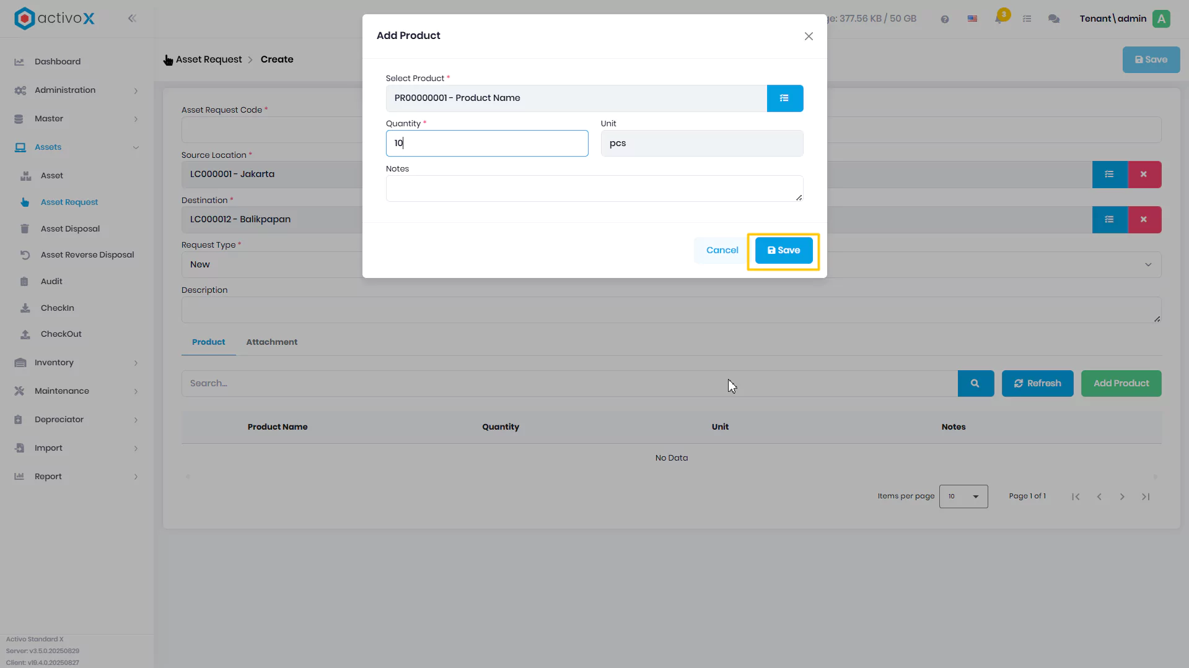Click the Quantity column header

(x=501, y=427)
